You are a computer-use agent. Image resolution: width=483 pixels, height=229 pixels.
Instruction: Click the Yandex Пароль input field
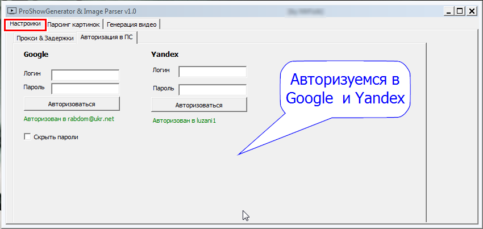(x=213, y=90)
